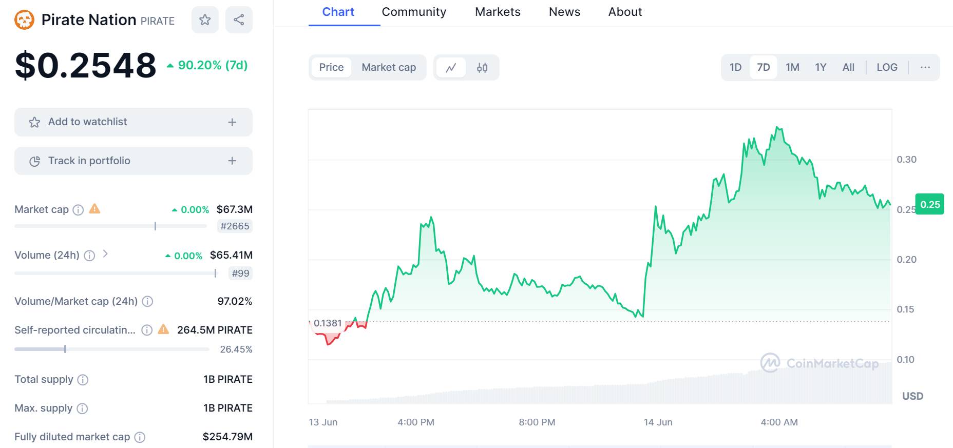Click the PIRATE ticker symbol
This screenshot has width=953, height=448.
pyautogui.click(x=158, y=21)
